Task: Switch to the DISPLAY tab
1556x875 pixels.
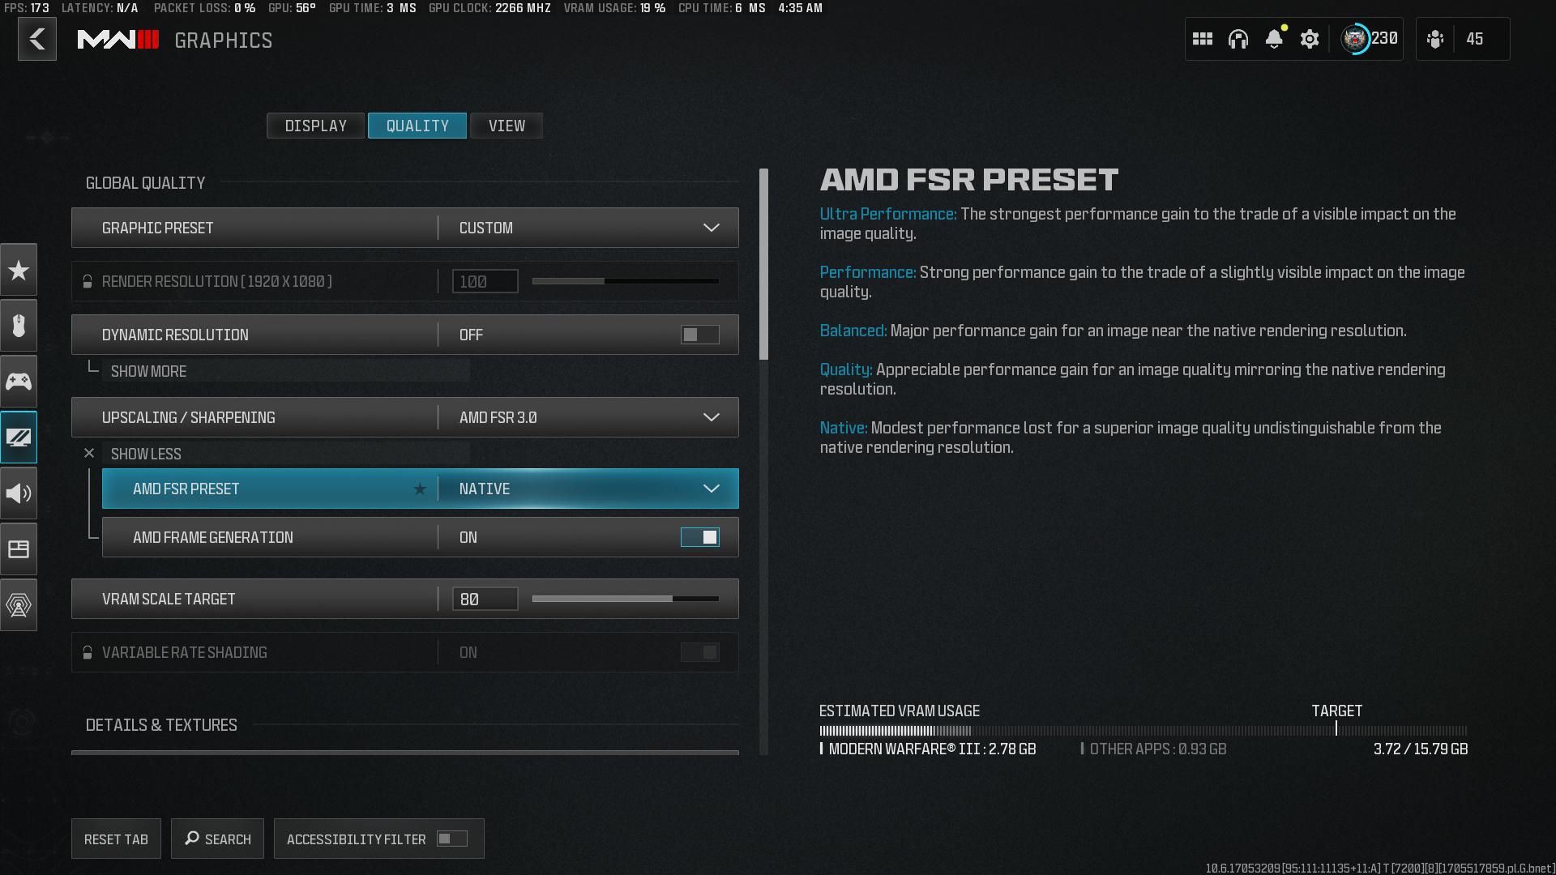Action: (x=315, y=125)
